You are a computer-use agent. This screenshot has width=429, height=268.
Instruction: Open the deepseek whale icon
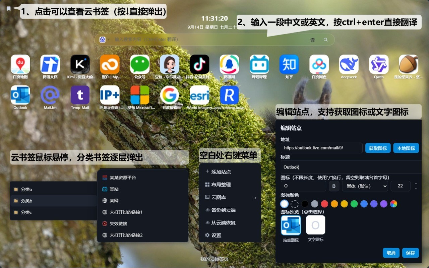click(349, 64)
